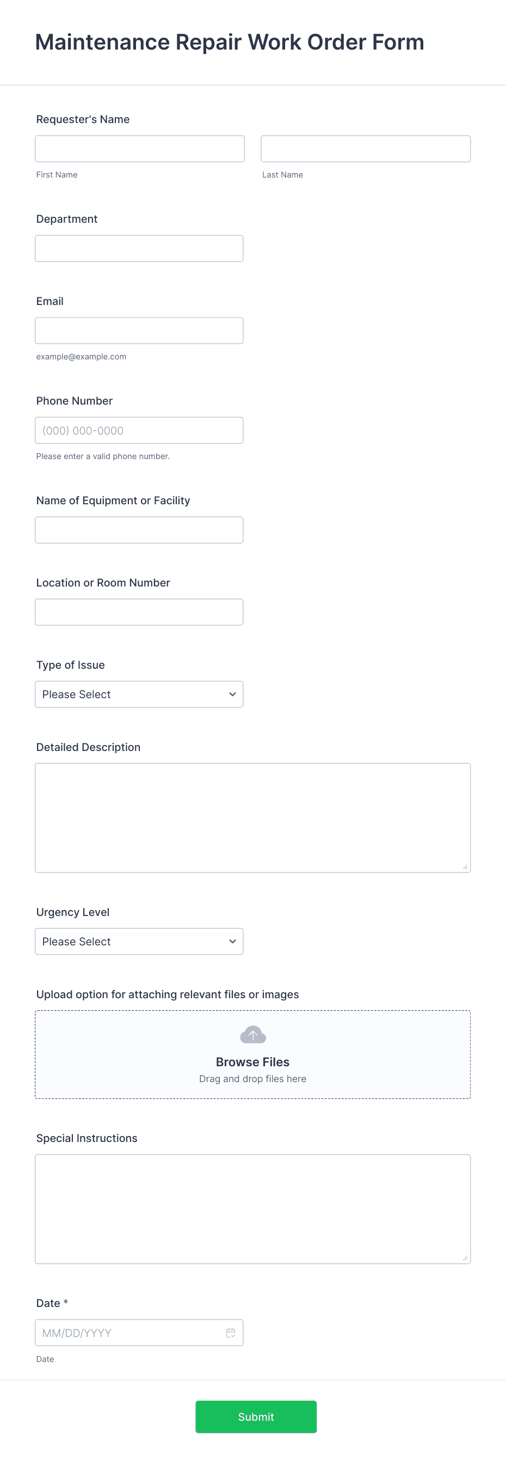Select the Department input field
Screen dimensions: 506x1460
[x=139, y=248]
